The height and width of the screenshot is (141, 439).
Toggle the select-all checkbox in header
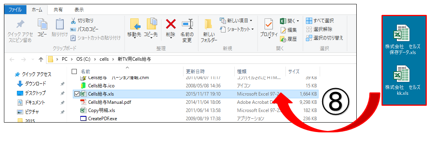coord(74,72)
